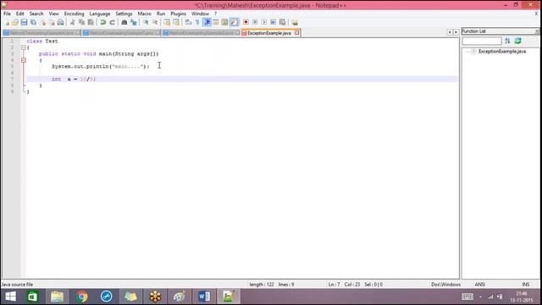The height and width of the screenshot is (305, 542).
Task: Click the Redo toolbar icon
Action: (x=112, y=23)
